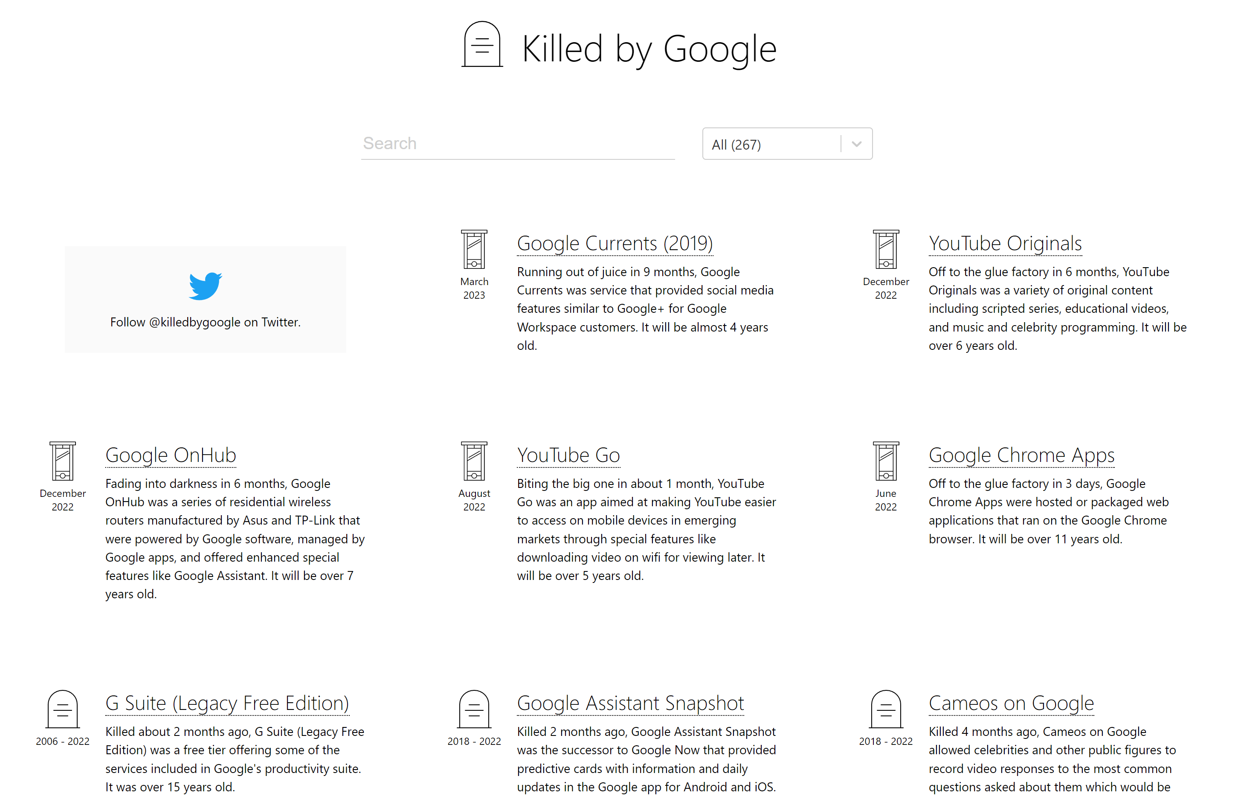Viewport: 1241px width, 796px height.
Task: Click guillotine icon next to Google Currents (2019)
Action: (474, 250)
